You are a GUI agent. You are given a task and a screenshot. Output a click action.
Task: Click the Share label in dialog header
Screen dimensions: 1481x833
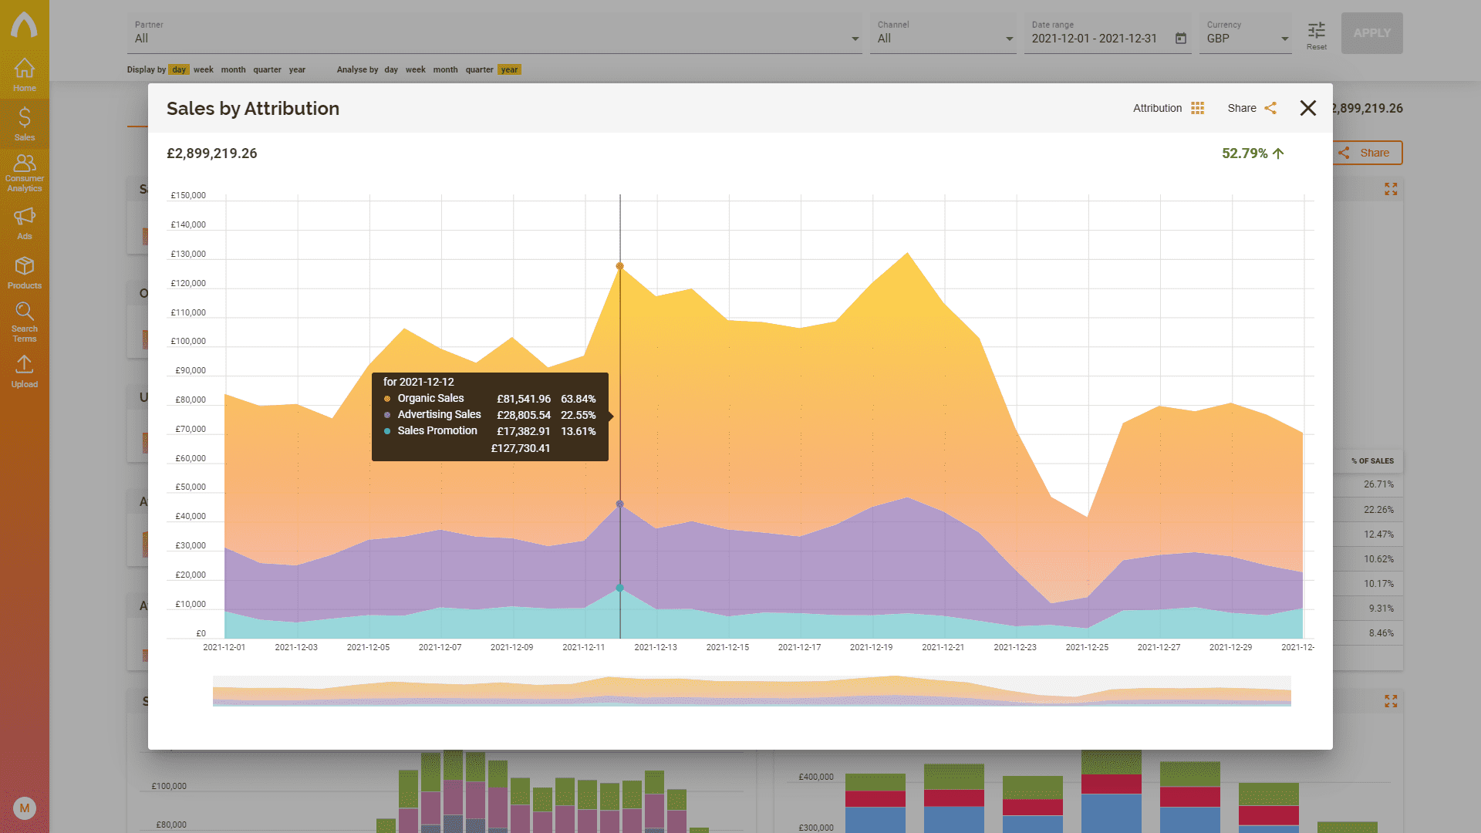(1242, 108)
